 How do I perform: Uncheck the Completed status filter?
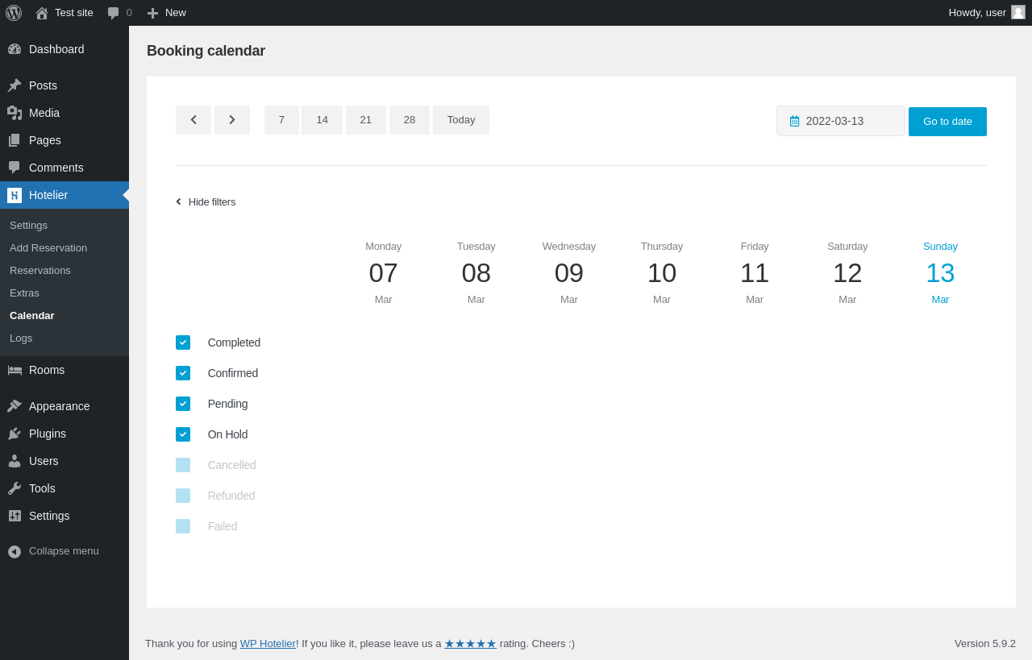click(x=183, y=342)
